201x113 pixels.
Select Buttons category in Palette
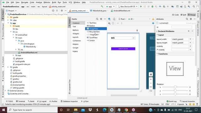coord(76,30)
